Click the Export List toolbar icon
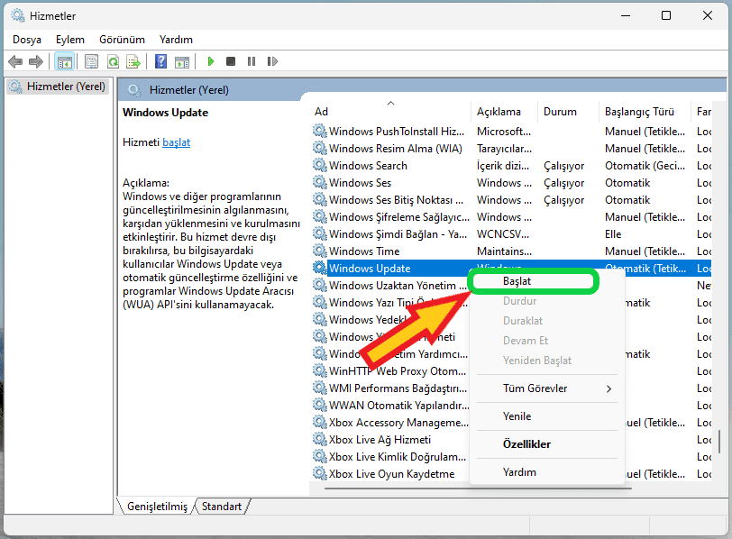 [133, 61]
